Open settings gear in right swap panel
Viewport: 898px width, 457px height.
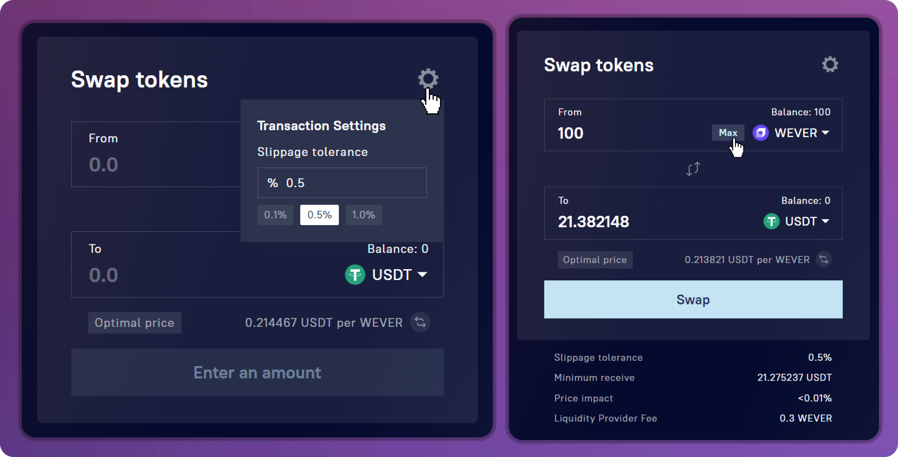coord(830,64)
